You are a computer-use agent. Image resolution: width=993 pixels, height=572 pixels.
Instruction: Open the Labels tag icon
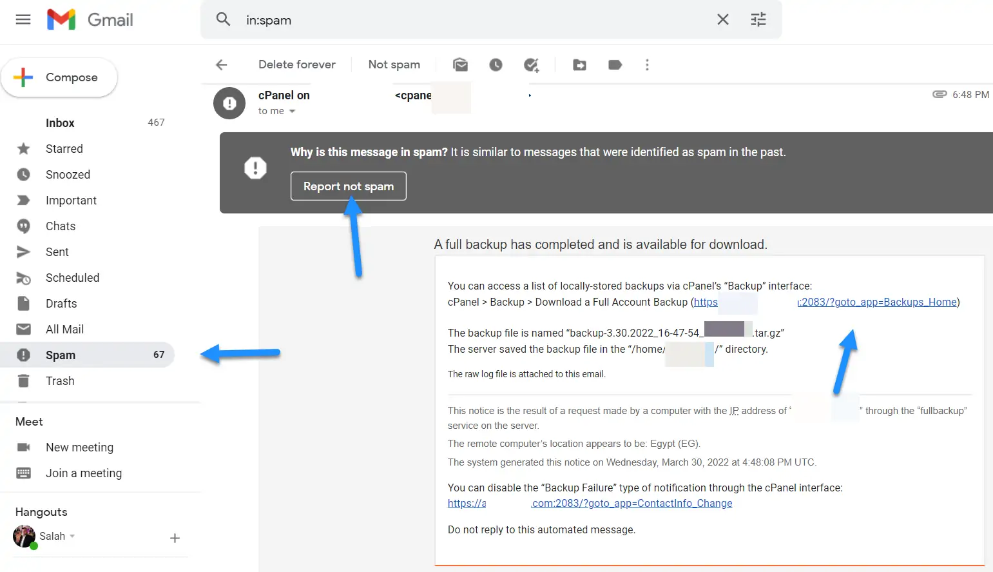click(615, 64)
